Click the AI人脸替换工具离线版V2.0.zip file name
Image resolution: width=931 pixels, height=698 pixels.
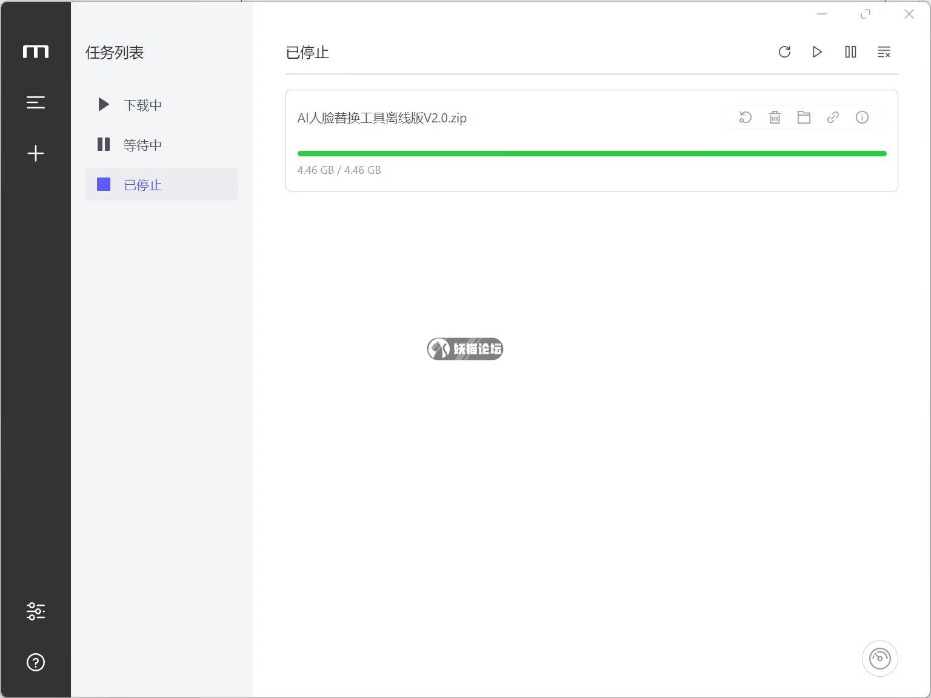pos(382,118)
